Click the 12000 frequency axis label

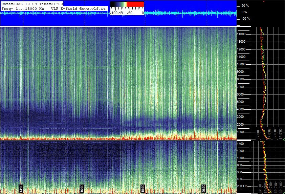click(241, 49)
